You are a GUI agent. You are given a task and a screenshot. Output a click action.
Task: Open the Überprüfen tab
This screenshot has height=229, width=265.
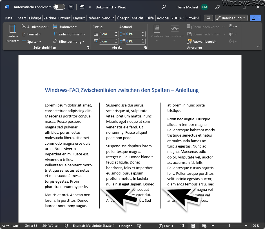(123, 18)
